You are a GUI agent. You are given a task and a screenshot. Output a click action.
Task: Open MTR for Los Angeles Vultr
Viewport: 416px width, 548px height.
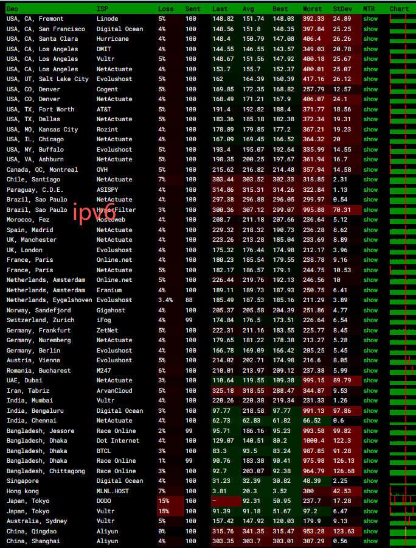pos(370,59)
